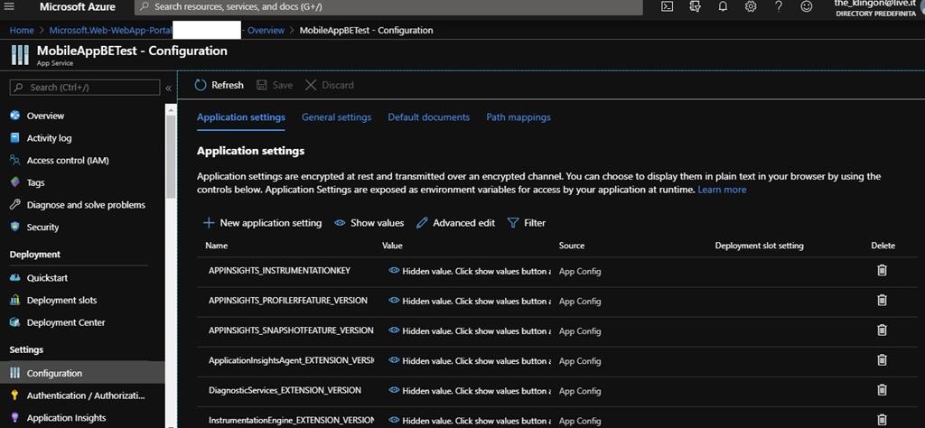Focus the sidebar Search (Ctrl+/) field

(84, 88)
